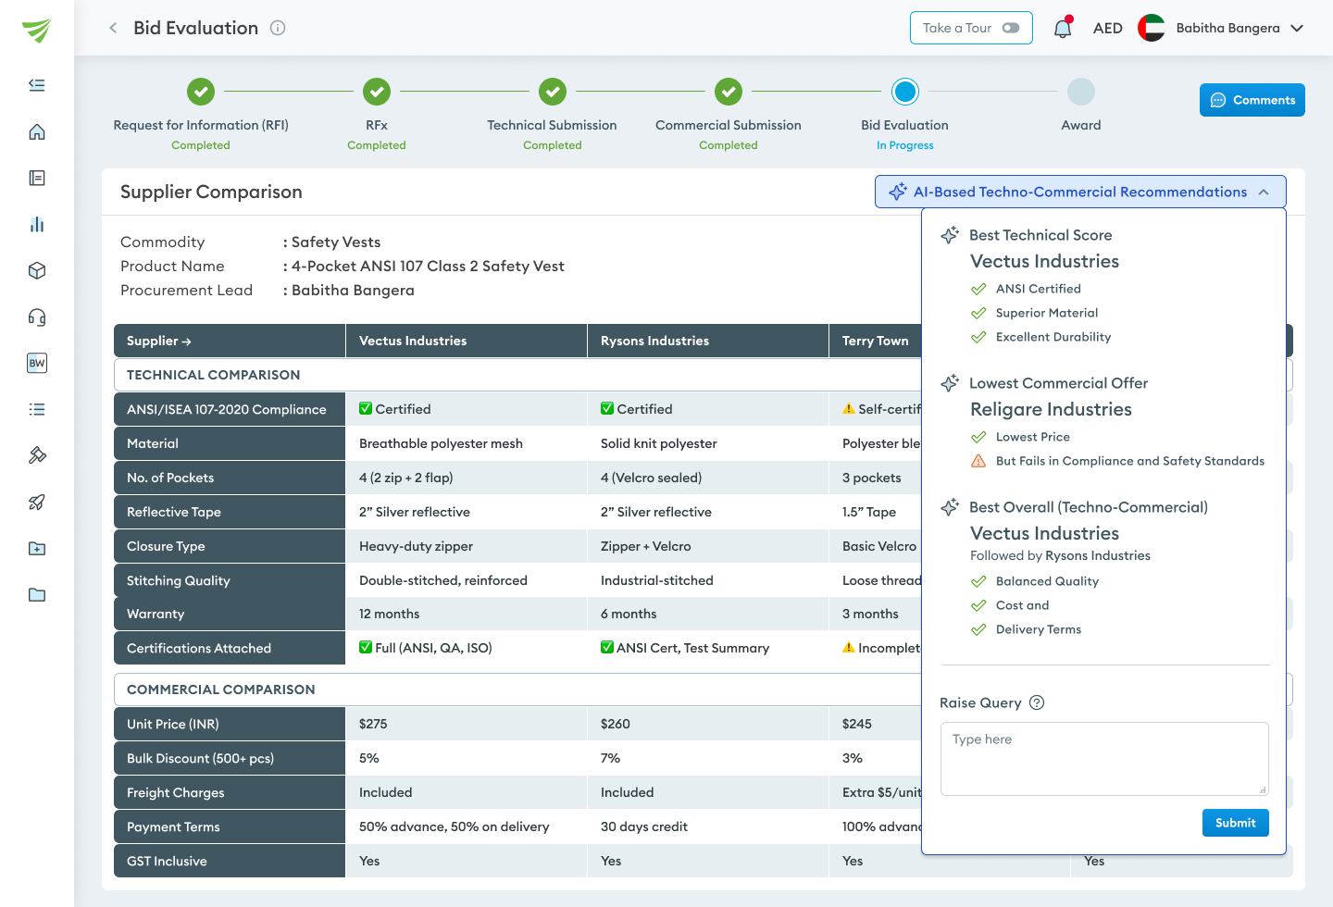The image size is (1333, 907).
Task: Collapse the left navigation sidebar
Action: 36,85
